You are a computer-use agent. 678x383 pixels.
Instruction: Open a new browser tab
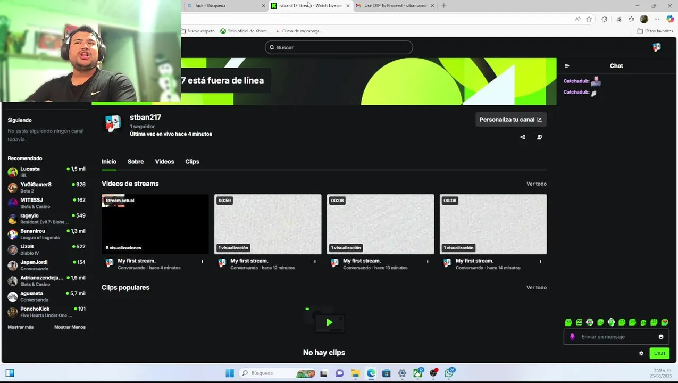(x=444, y=5)
